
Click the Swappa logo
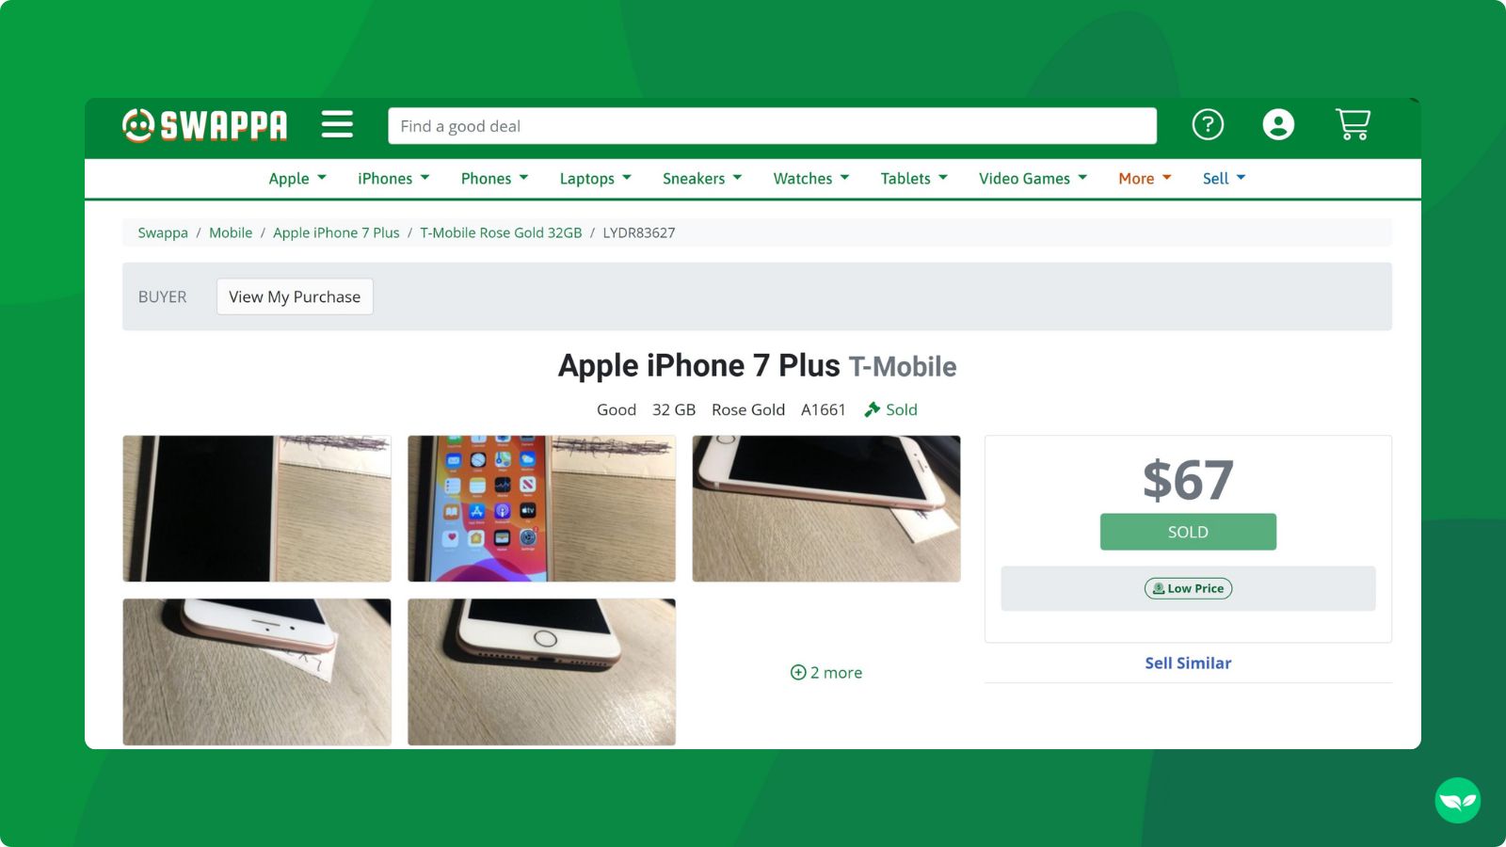(x=204, y=124)
